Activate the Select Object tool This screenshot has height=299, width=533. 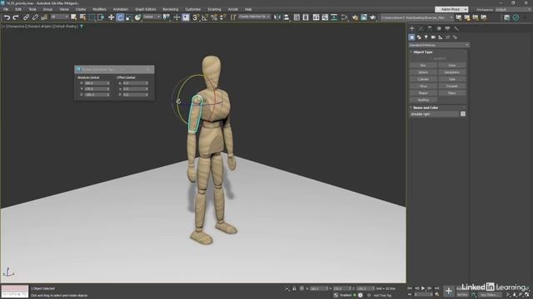click(74, 17)
